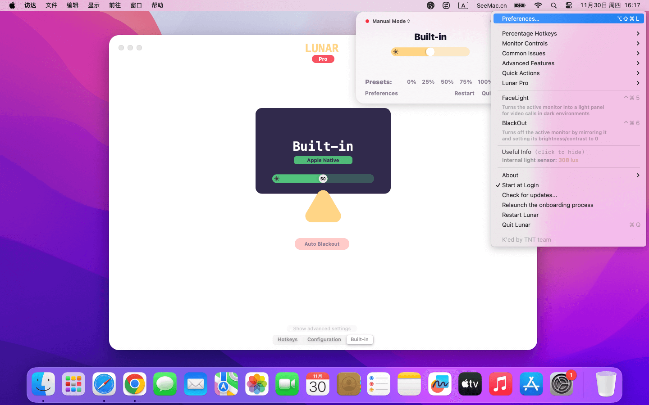Click Useful Info to hide it

(x=516, y=152)
